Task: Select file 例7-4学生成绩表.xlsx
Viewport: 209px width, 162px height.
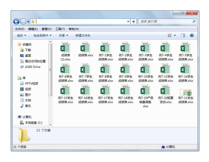Action: [165, 52]
